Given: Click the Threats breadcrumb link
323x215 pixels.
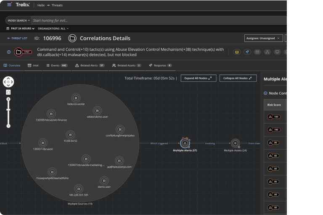Looking at the screenshot, I should [x=57, y=5].
